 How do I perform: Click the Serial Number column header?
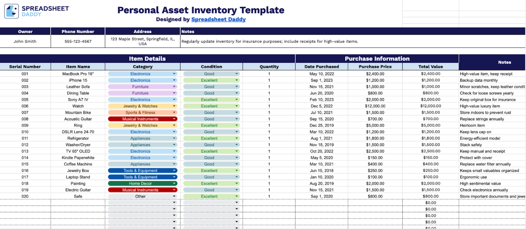25,66
